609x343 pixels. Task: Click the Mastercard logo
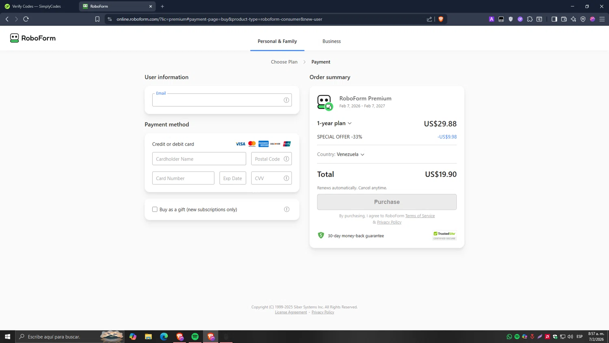click(x=252, y=144)
